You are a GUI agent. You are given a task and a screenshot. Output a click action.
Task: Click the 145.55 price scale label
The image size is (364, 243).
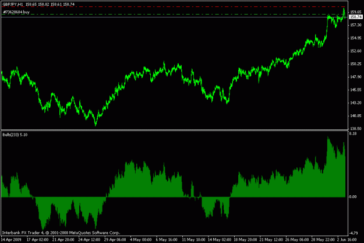point(356,90)
